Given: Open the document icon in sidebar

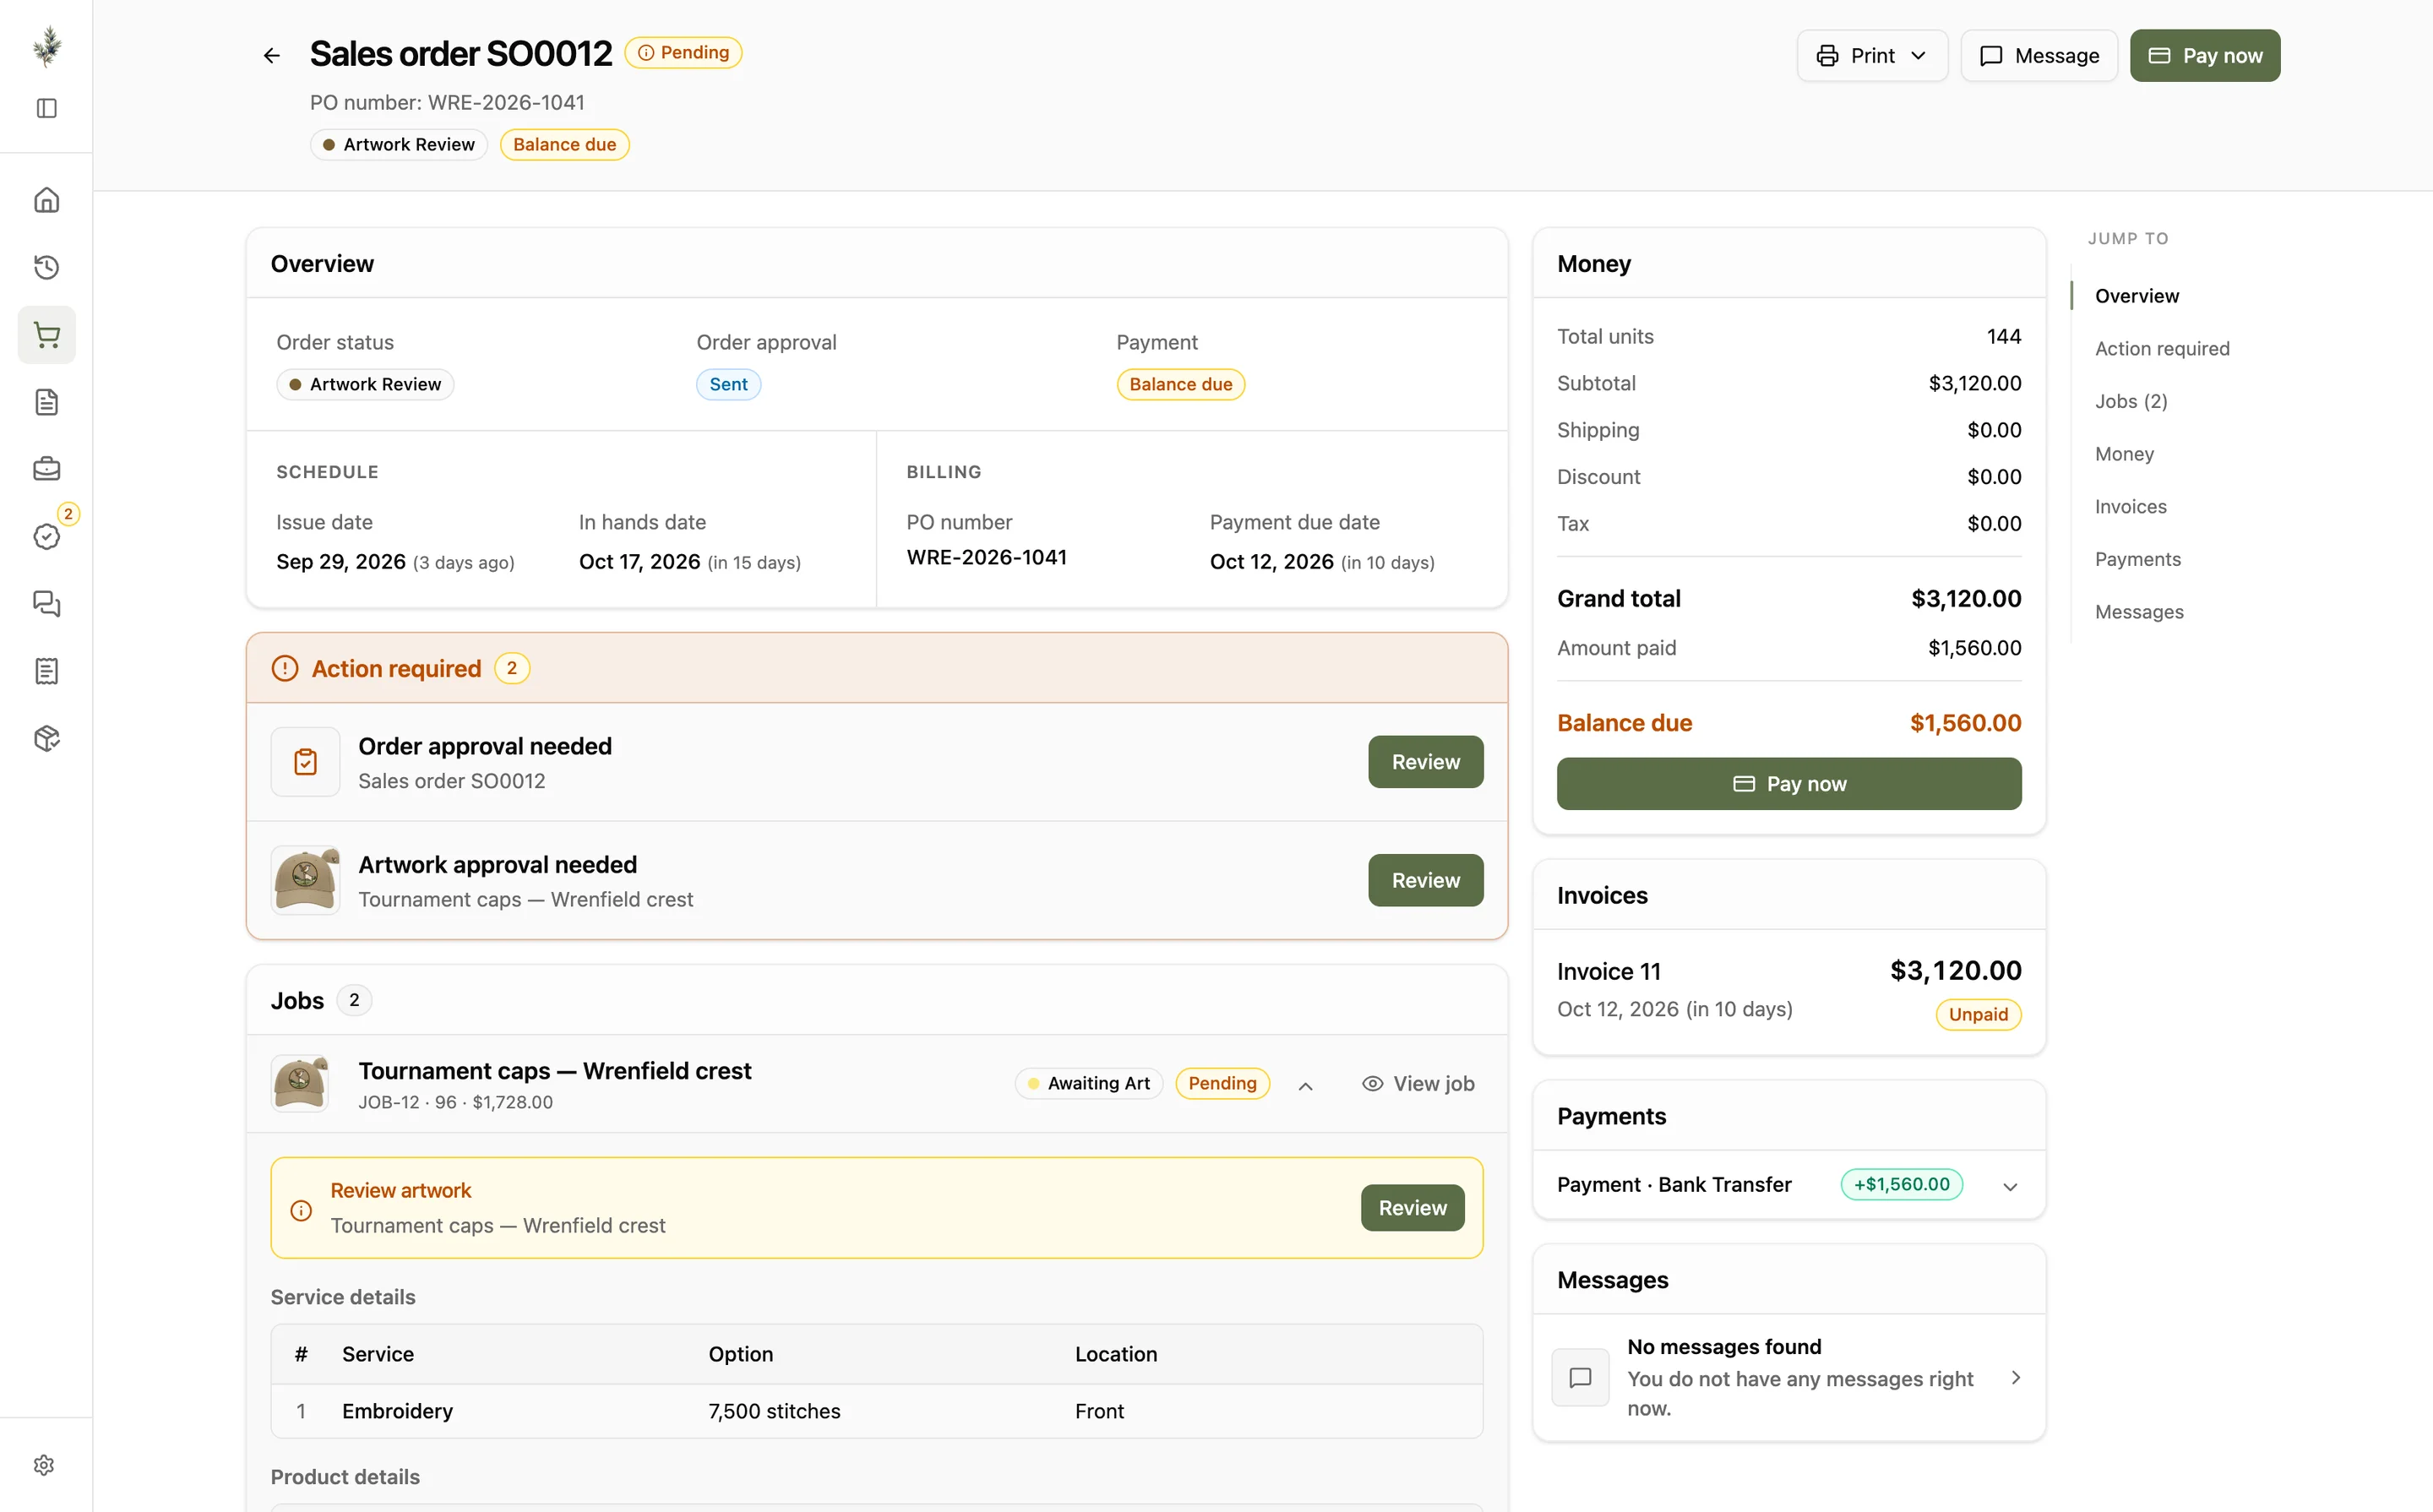Looking at the screenshot, I should (x=47, y=402).
